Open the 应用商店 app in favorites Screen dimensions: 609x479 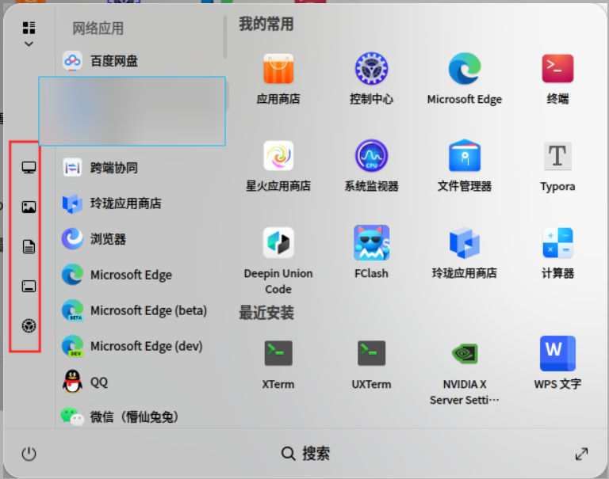278,79
